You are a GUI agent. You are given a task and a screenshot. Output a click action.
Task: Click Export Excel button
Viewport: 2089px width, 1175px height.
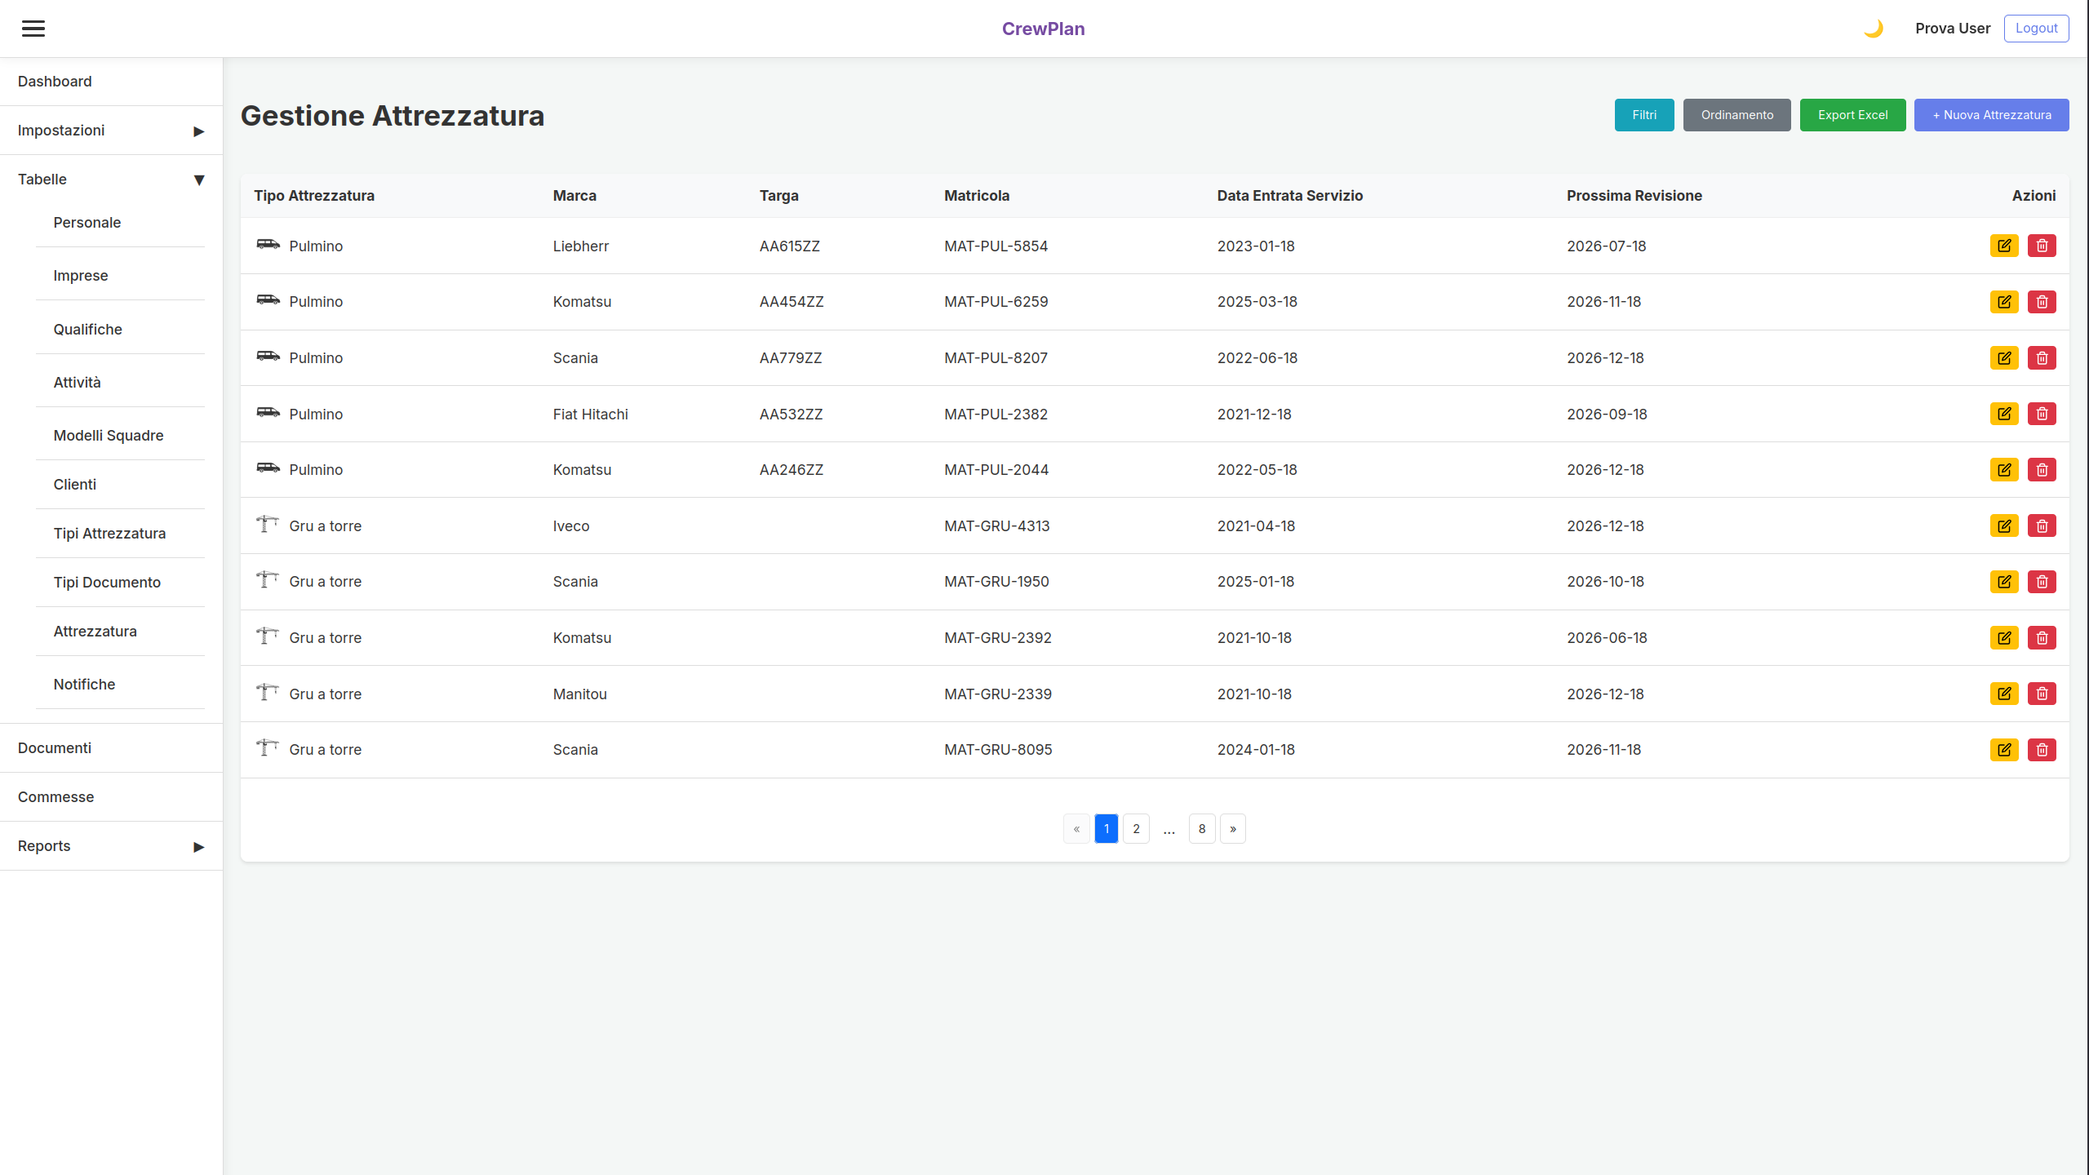[x=1852, y=115]
